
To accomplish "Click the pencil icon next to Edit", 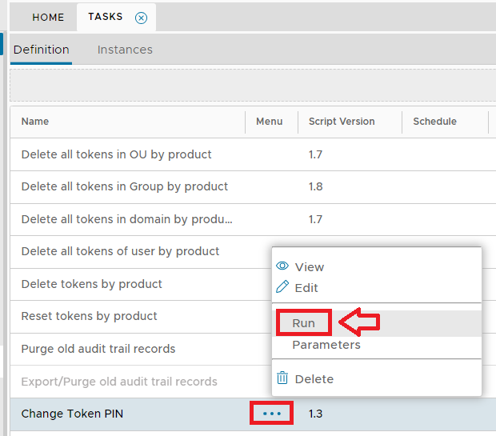I will [x=282, y=287].
